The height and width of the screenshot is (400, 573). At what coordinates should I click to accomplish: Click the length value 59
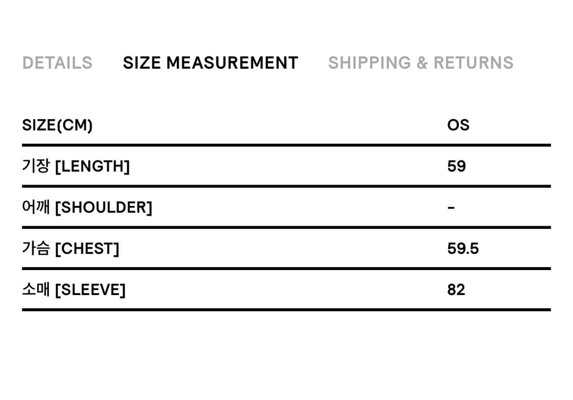pyautogui.click(x=456, y=166)
